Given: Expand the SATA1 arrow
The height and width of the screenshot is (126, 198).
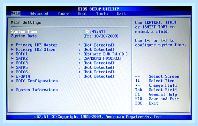Looking at the screenshot, I should click(x=12, y=54).
